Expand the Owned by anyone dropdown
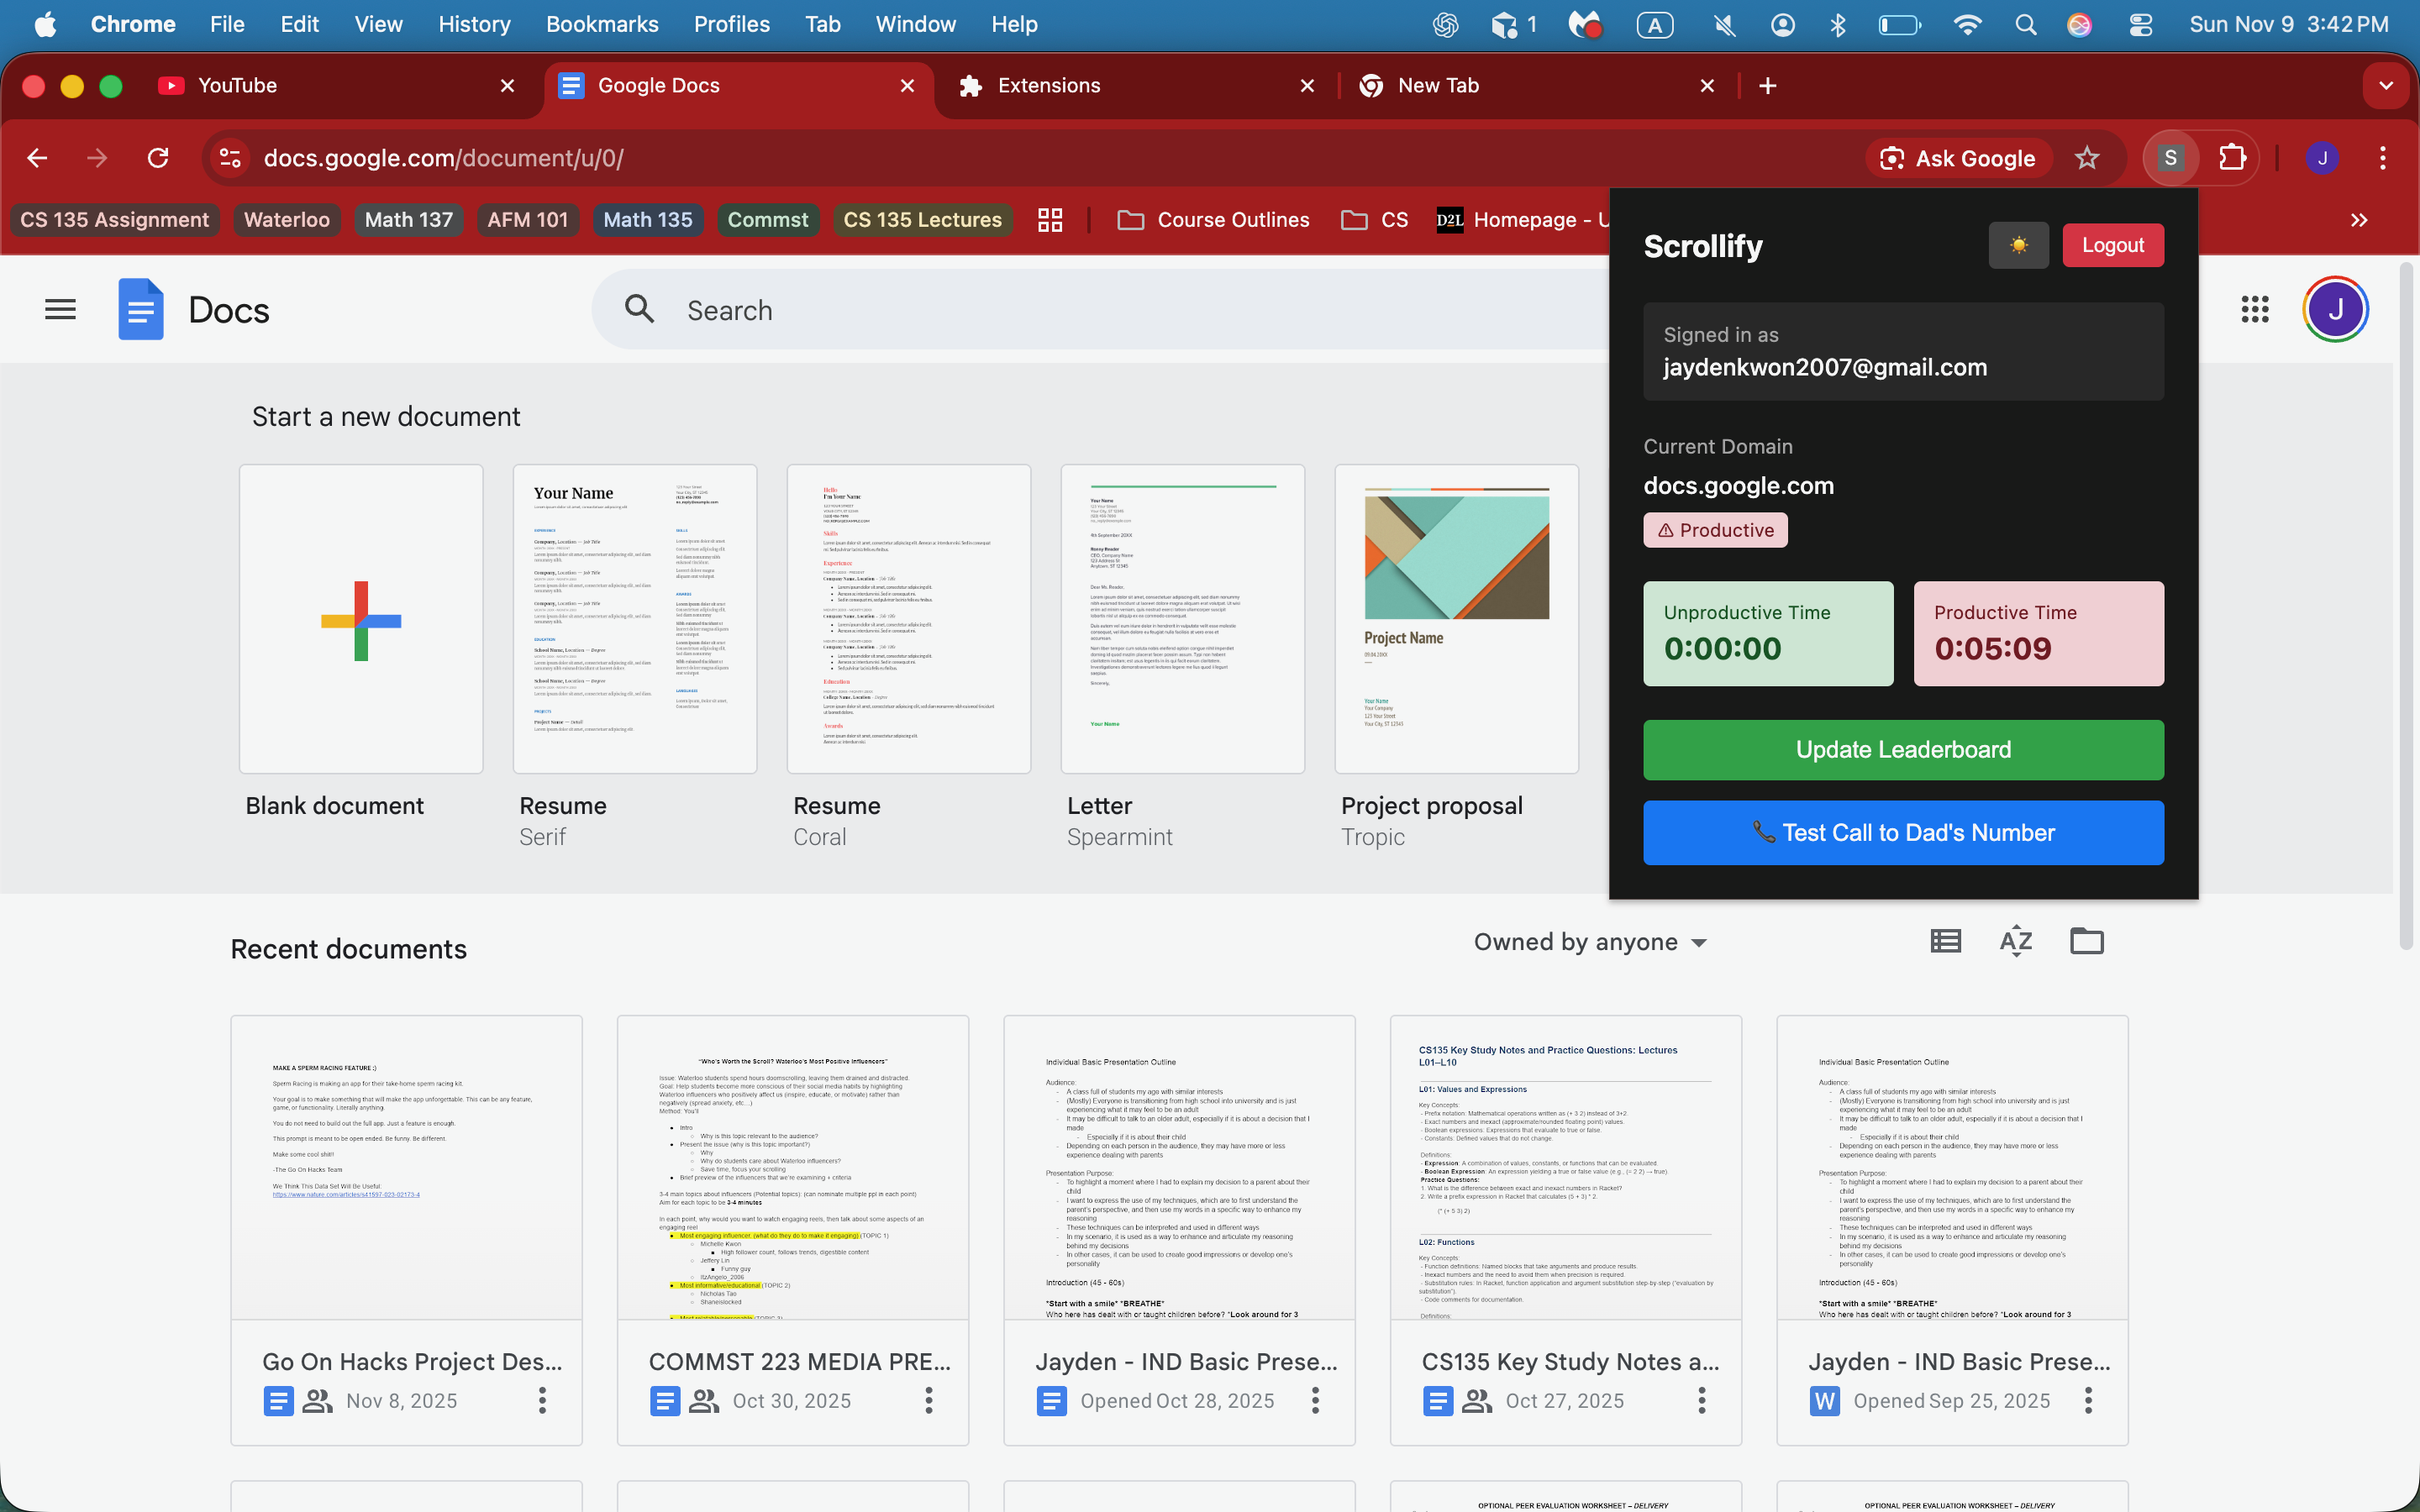The image size is (2420, 1512). point(1590,942)
